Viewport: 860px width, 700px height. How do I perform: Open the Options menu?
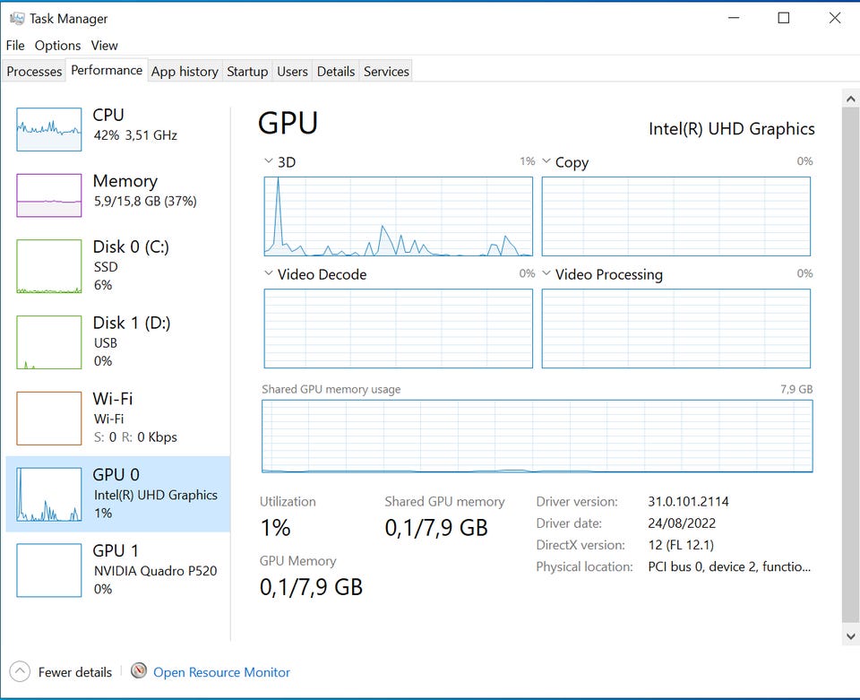(x=57, y=45)
